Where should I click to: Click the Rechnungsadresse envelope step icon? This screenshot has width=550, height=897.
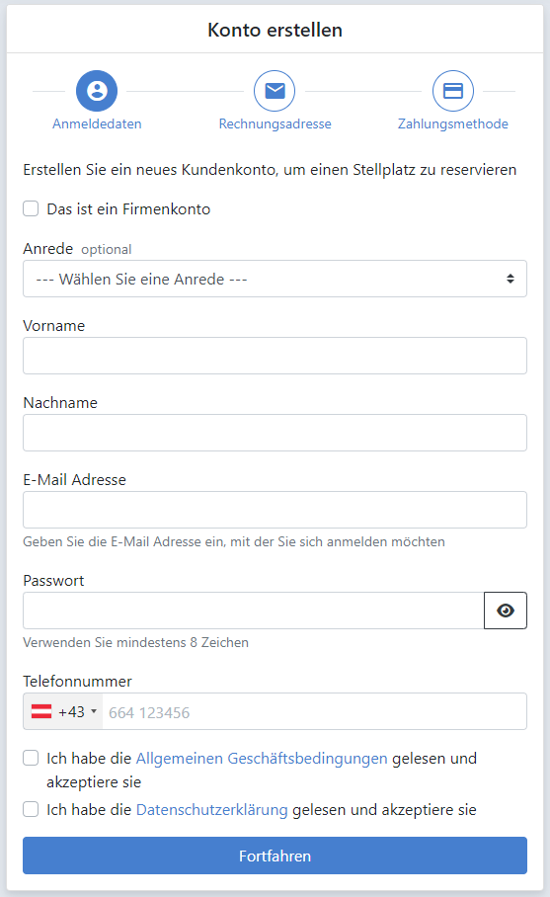point(275,90)
